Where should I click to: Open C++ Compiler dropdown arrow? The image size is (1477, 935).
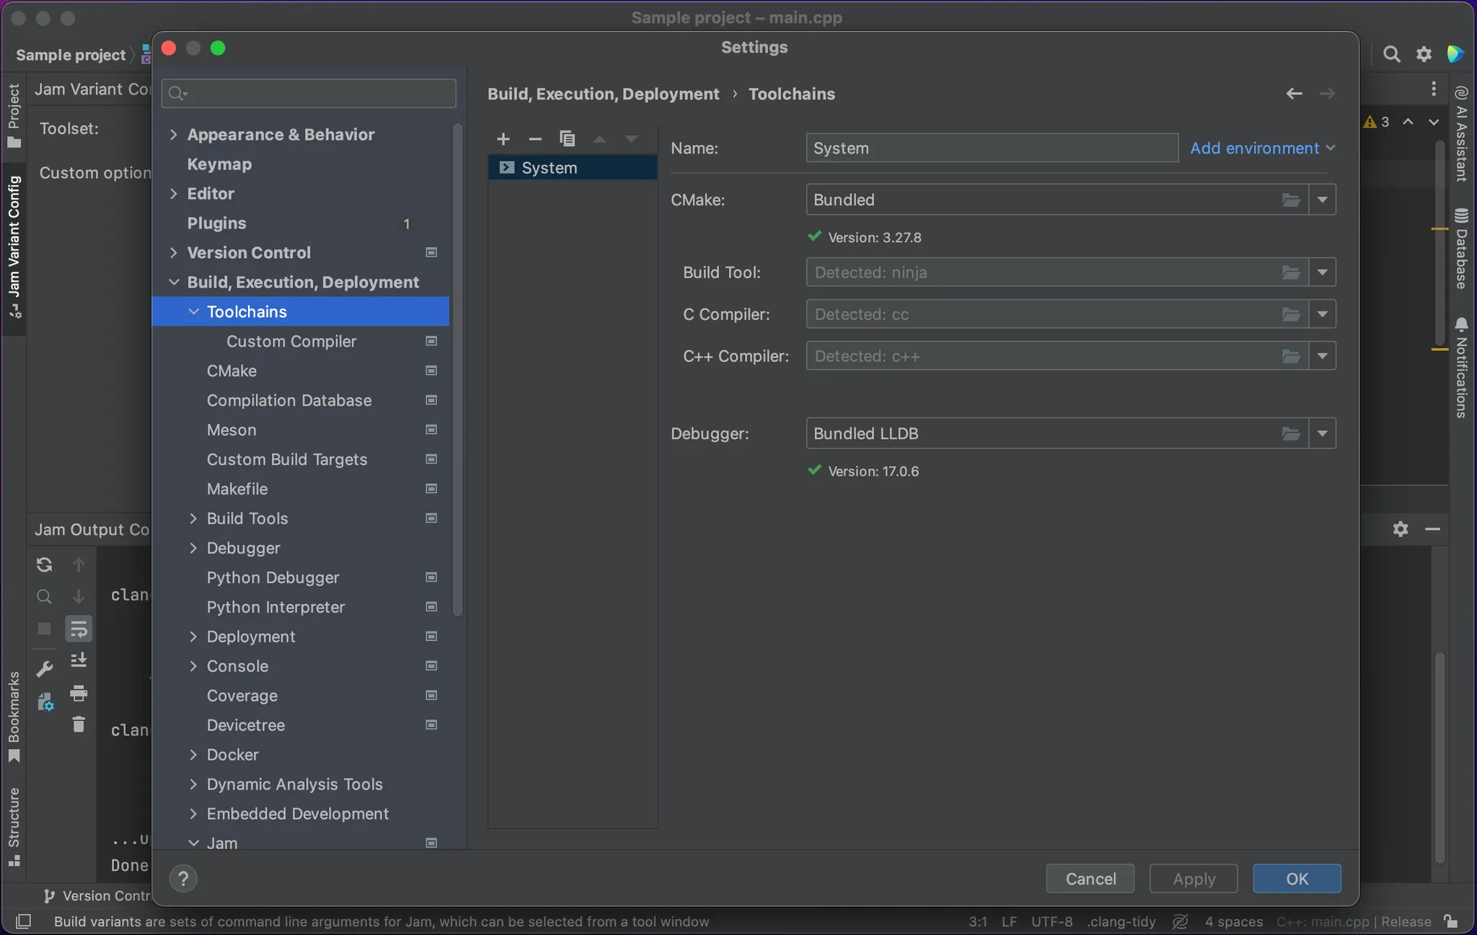point(1322,356)
